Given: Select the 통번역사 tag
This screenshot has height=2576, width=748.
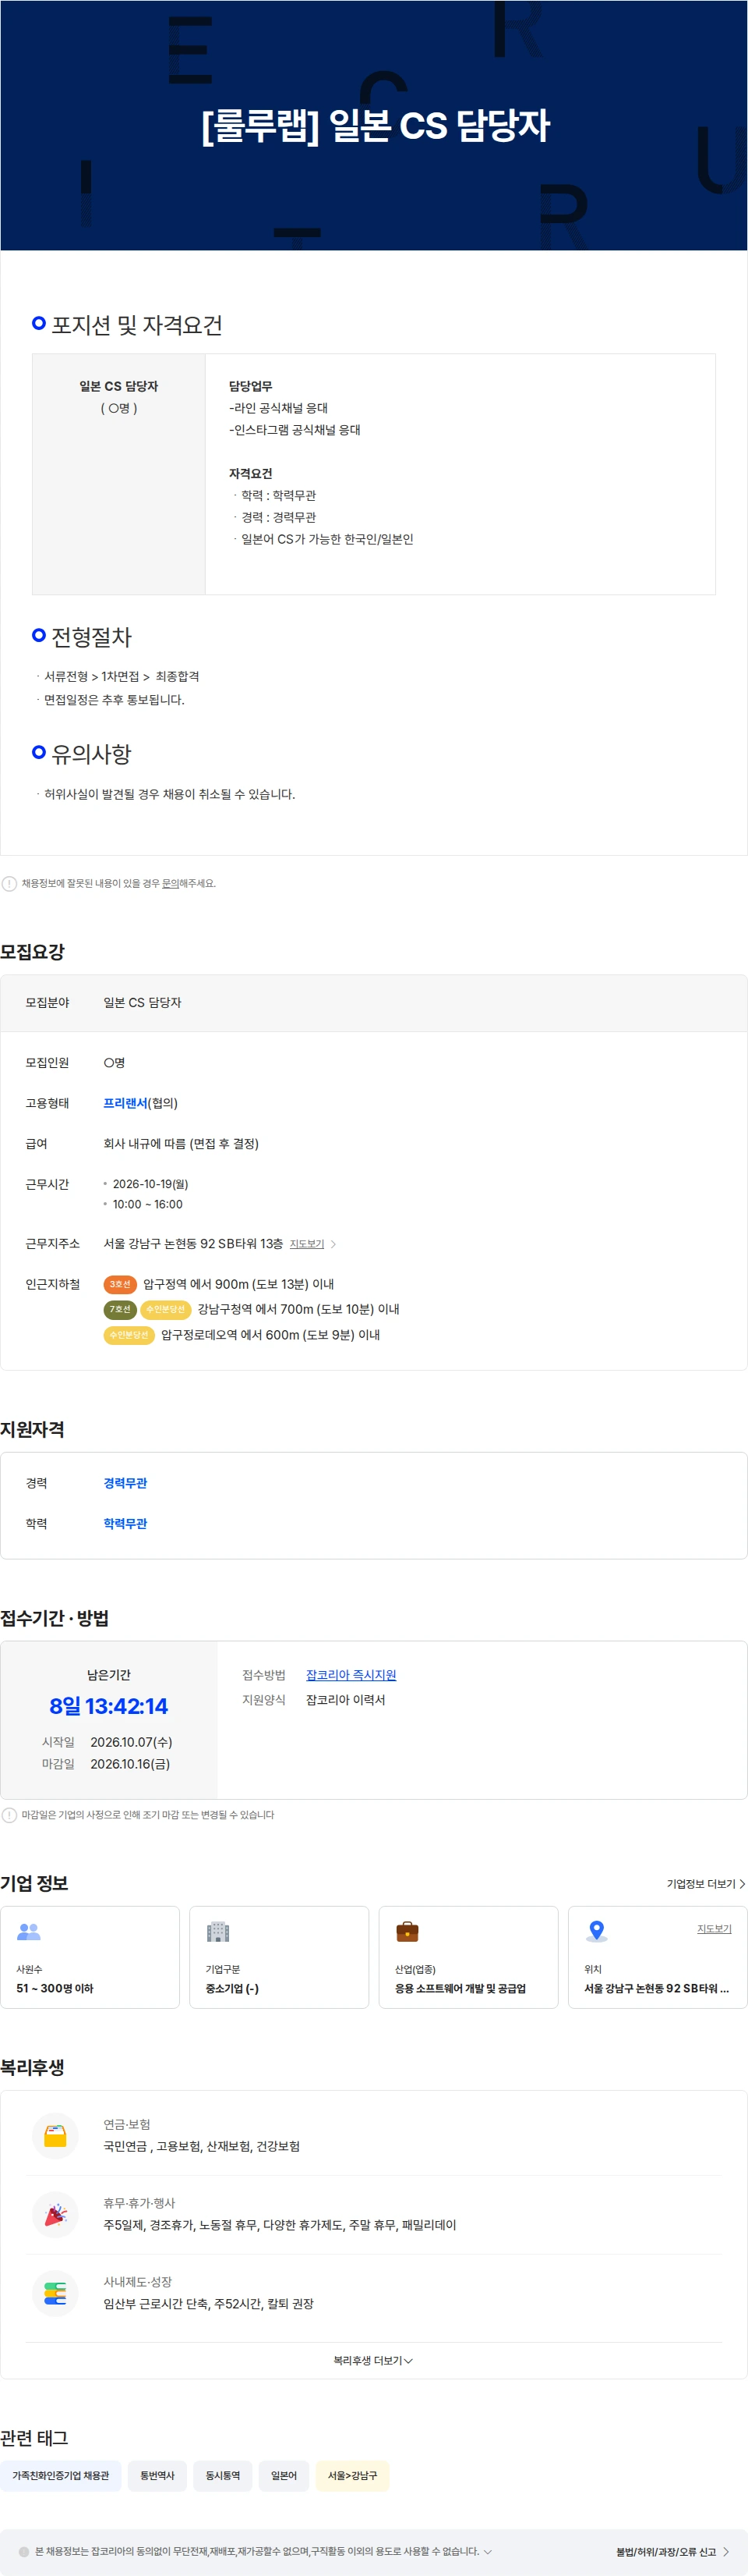Looking at the screenshot, I should [x=157, y=2475].
